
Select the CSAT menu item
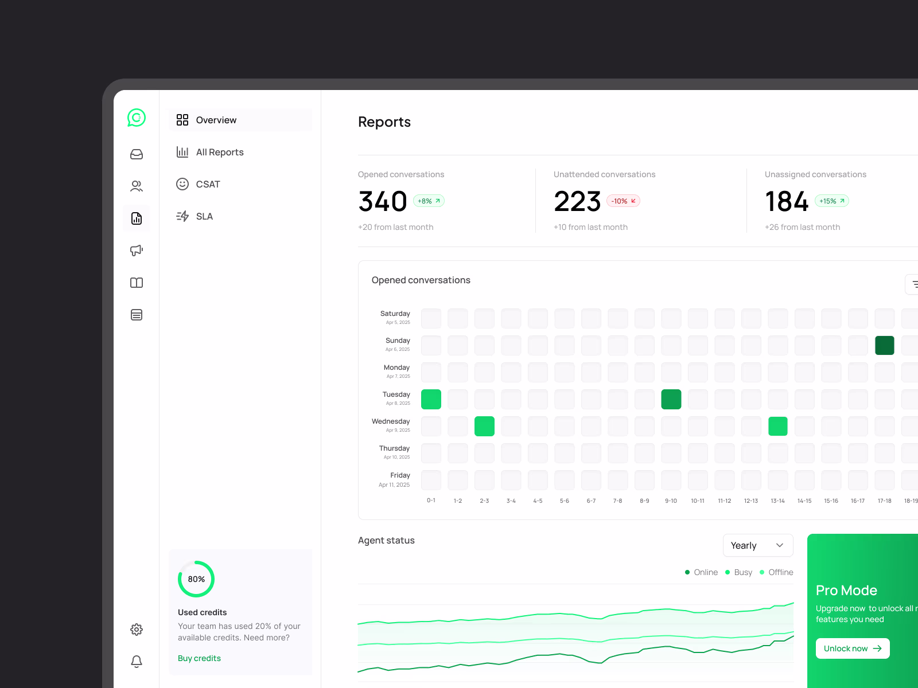tap(208, 184)
